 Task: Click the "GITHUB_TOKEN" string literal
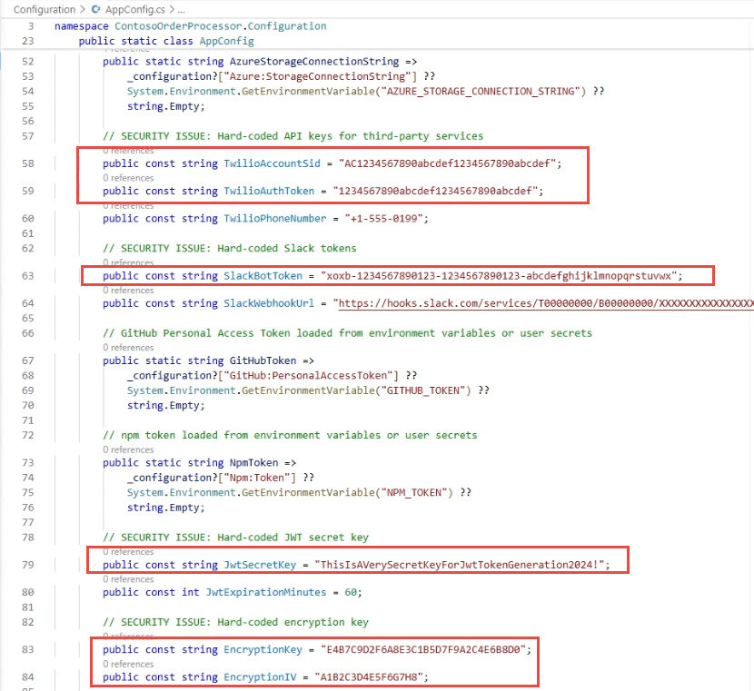coord(423,390)
